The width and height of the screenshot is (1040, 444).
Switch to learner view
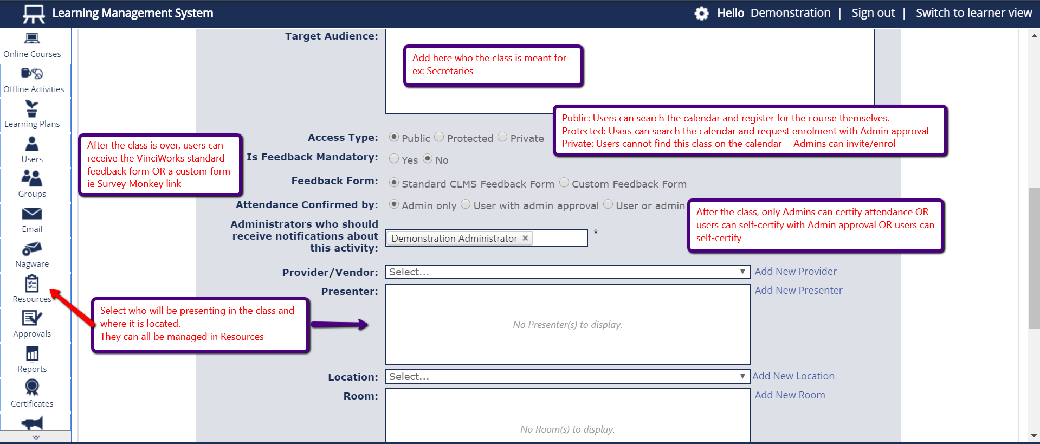click(973, 13)
